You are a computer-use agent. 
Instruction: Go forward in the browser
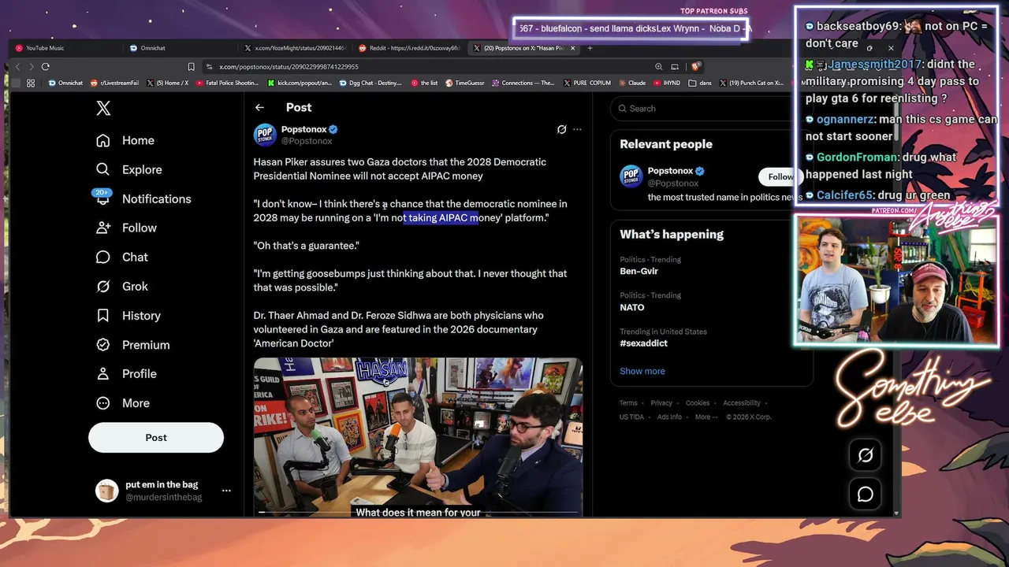click(32, 67)
